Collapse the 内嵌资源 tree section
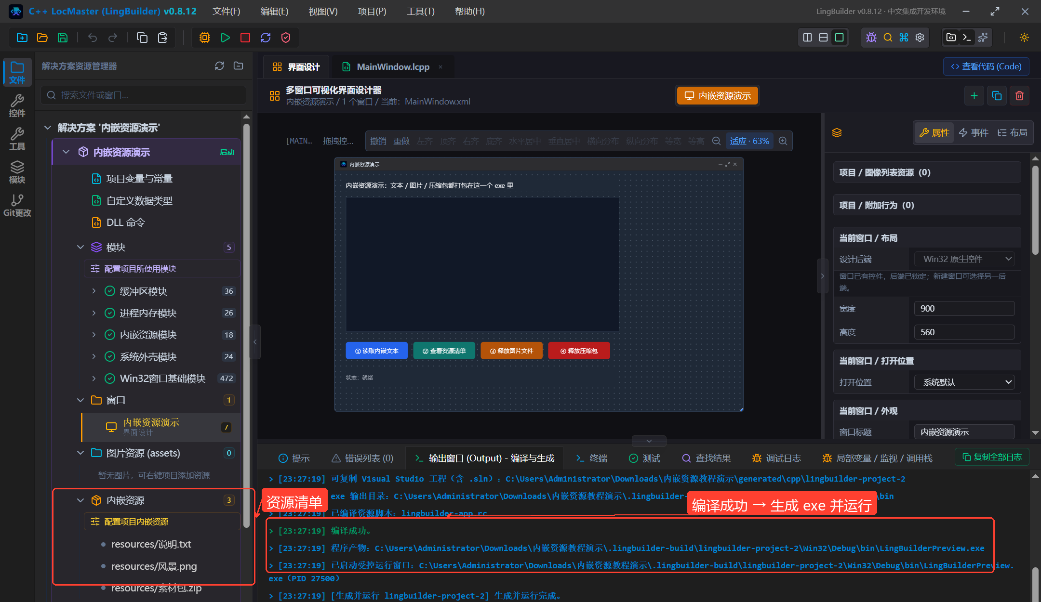The width and height of the screenshot is (1041, 602). pos(80,500)
